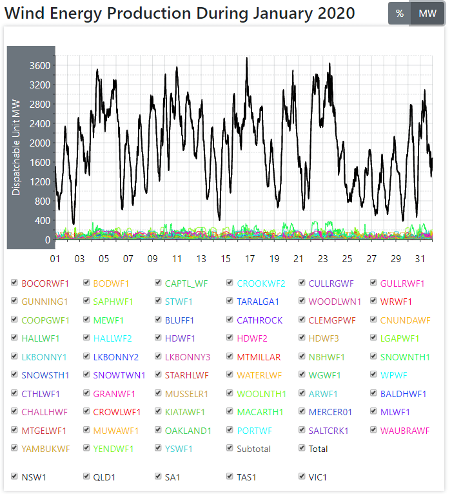Toggle the Subtotal checkbox
The image size is (452, 494).
[x=230, y=449]
